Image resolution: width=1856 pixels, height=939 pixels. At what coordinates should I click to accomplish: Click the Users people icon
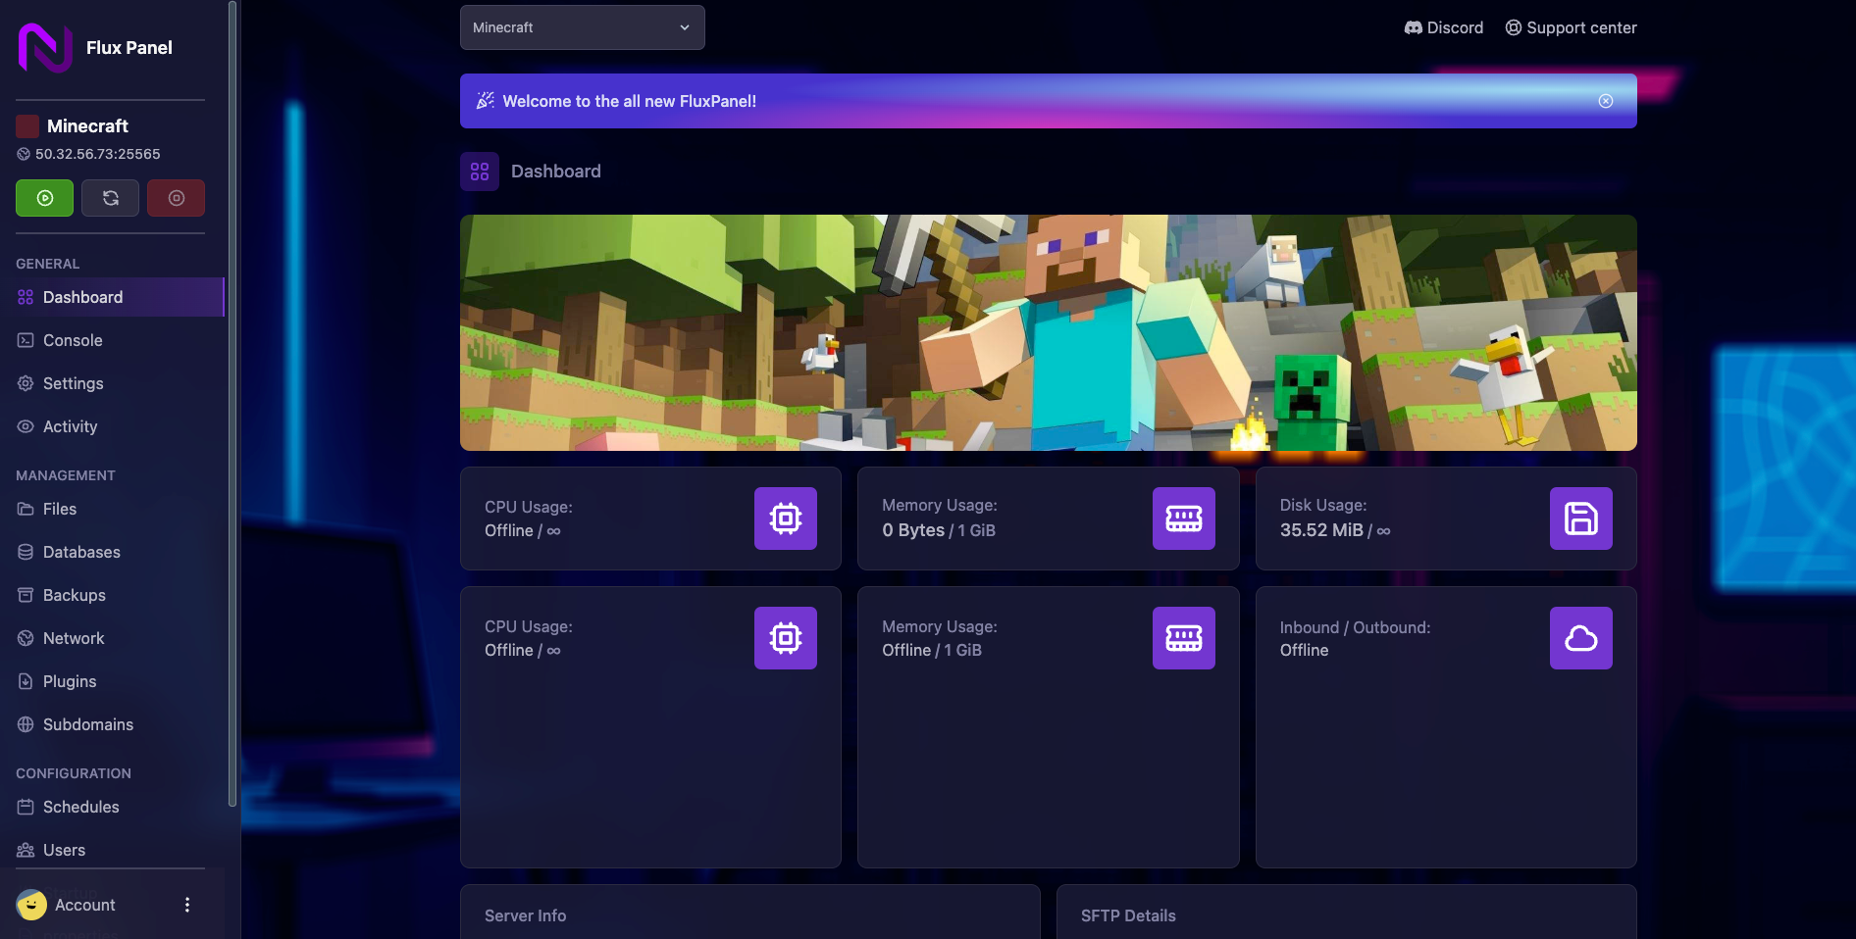26,850
